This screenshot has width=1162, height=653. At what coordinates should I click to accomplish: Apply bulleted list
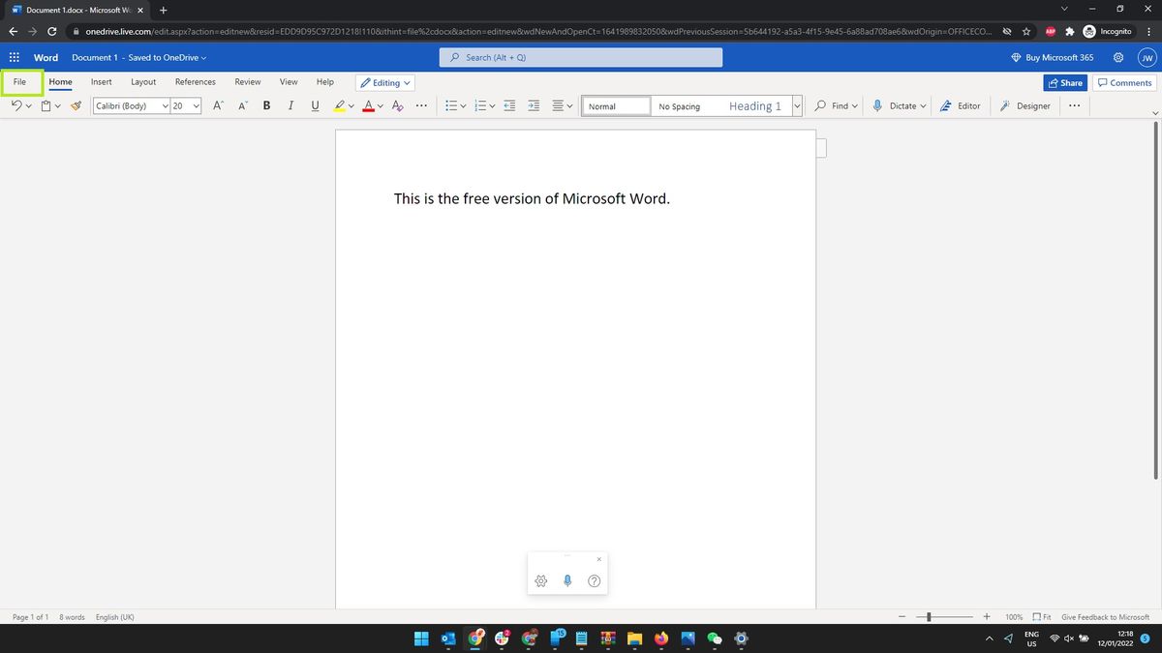coord(451,106)
